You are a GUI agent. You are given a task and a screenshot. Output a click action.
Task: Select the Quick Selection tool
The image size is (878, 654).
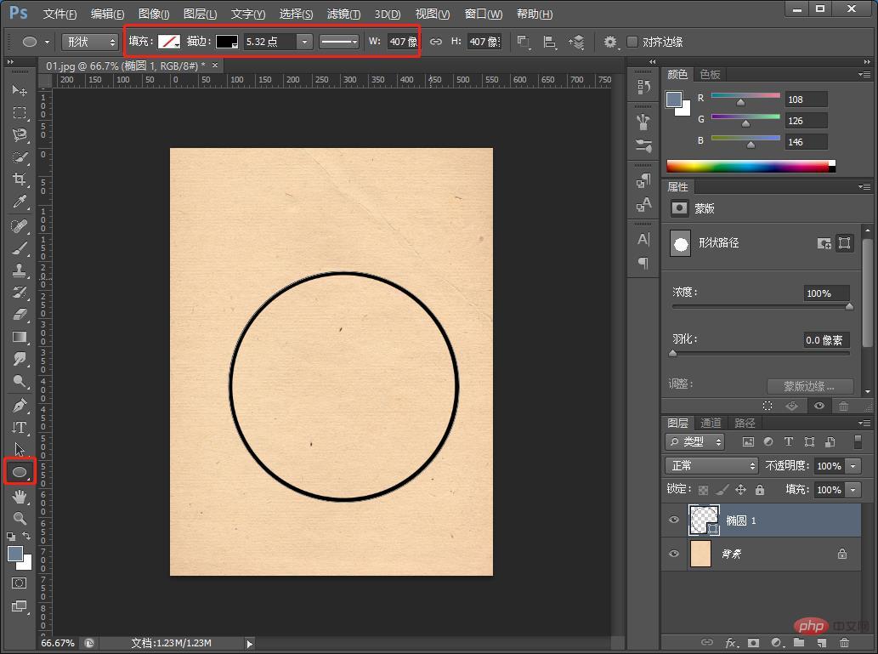click(x=20, y=157)
